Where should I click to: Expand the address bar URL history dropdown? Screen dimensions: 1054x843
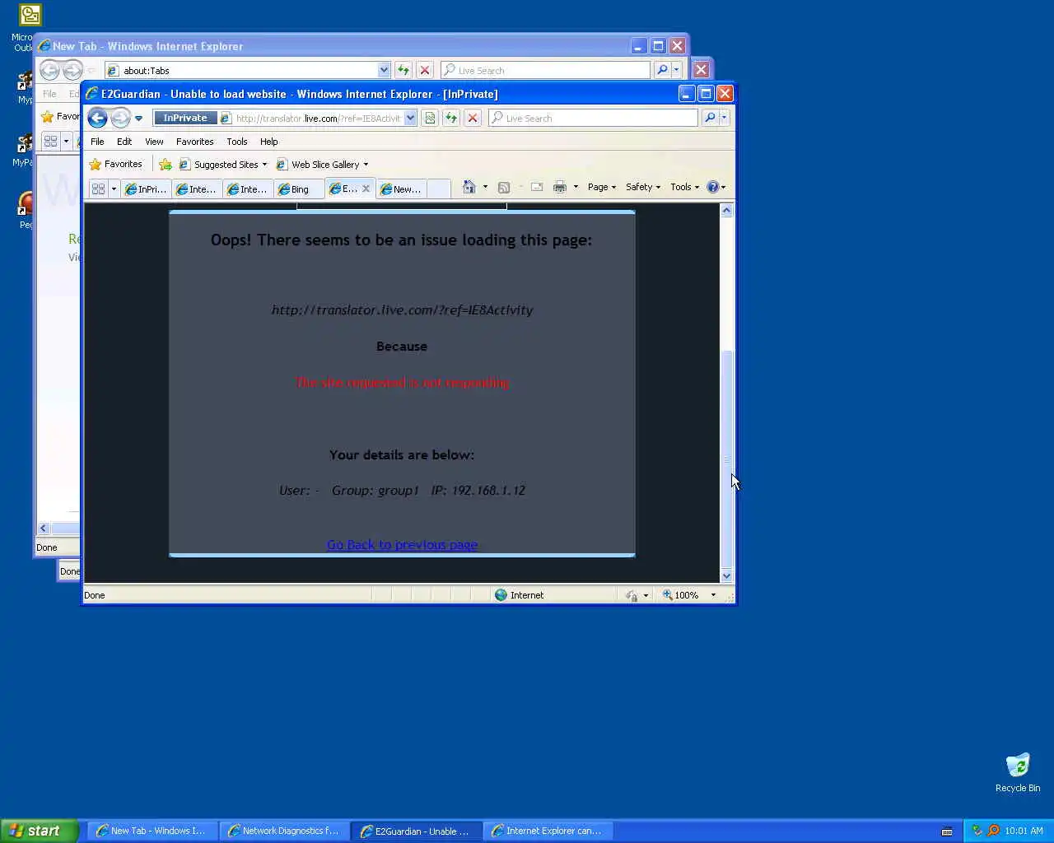410,118
